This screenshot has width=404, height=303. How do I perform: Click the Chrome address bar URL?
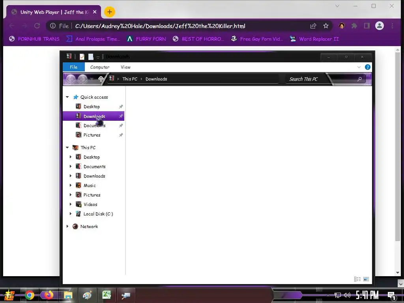click(160, 26)
